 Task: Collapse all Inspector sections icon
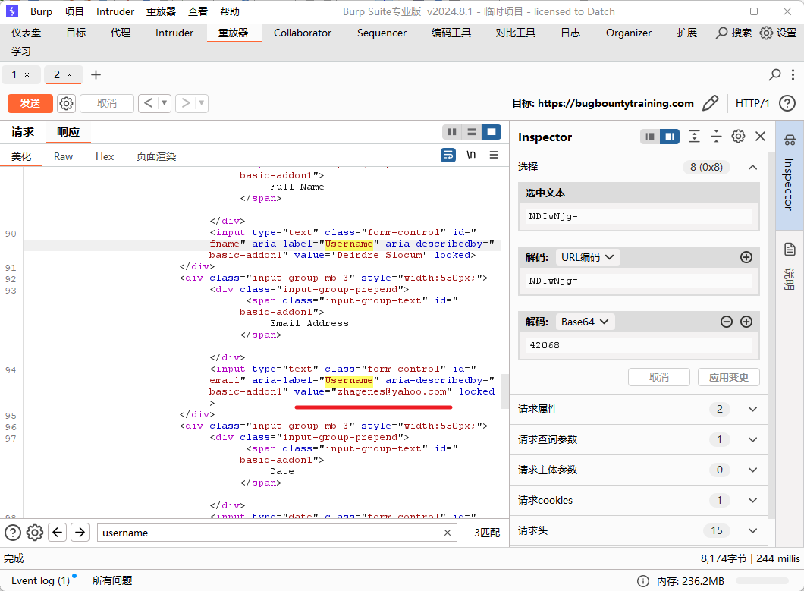[x=716, y=137]
